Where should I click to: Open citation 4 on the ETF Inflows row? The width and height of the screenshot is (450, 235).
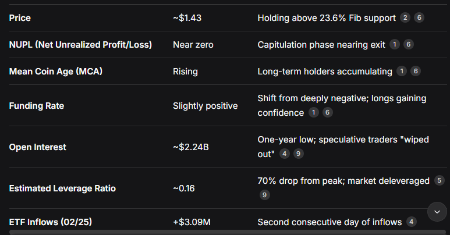pyautogui.click(x=411, y=222)
